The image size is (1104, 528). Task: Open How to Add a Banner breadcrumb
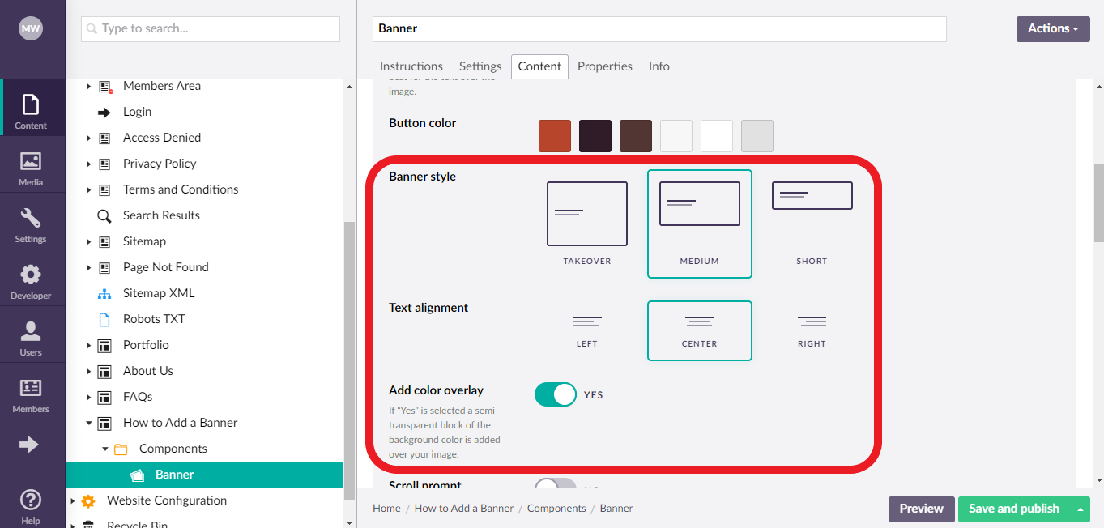tap(464, 509)
